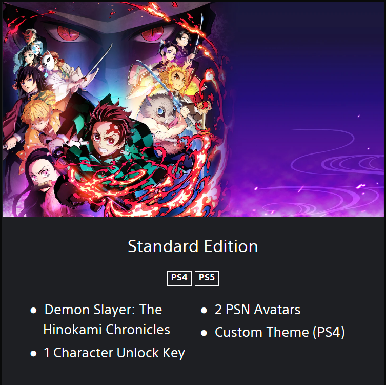The height and width of the screenshot is (385, 386).
Task: Select the Standard Edition heading
Action: pos(193,246)
